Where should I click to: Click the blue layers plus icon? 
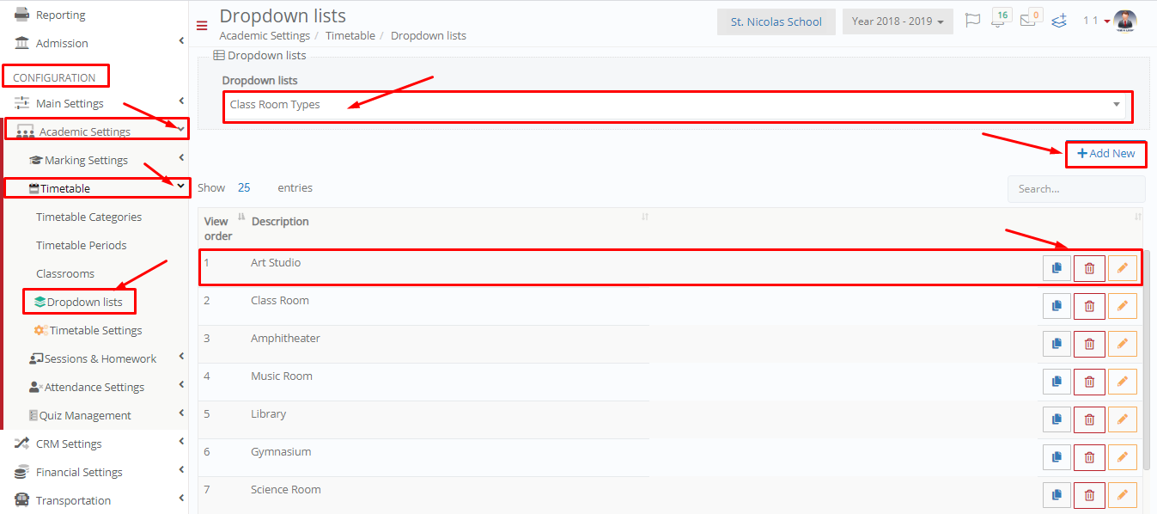[x=1059, y=21]
